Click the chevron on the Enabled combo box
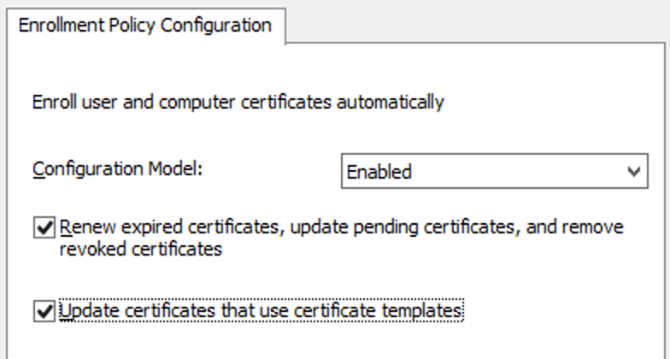Image resolution: width=670 pixels, height=359 pixels. pos(634,171)
